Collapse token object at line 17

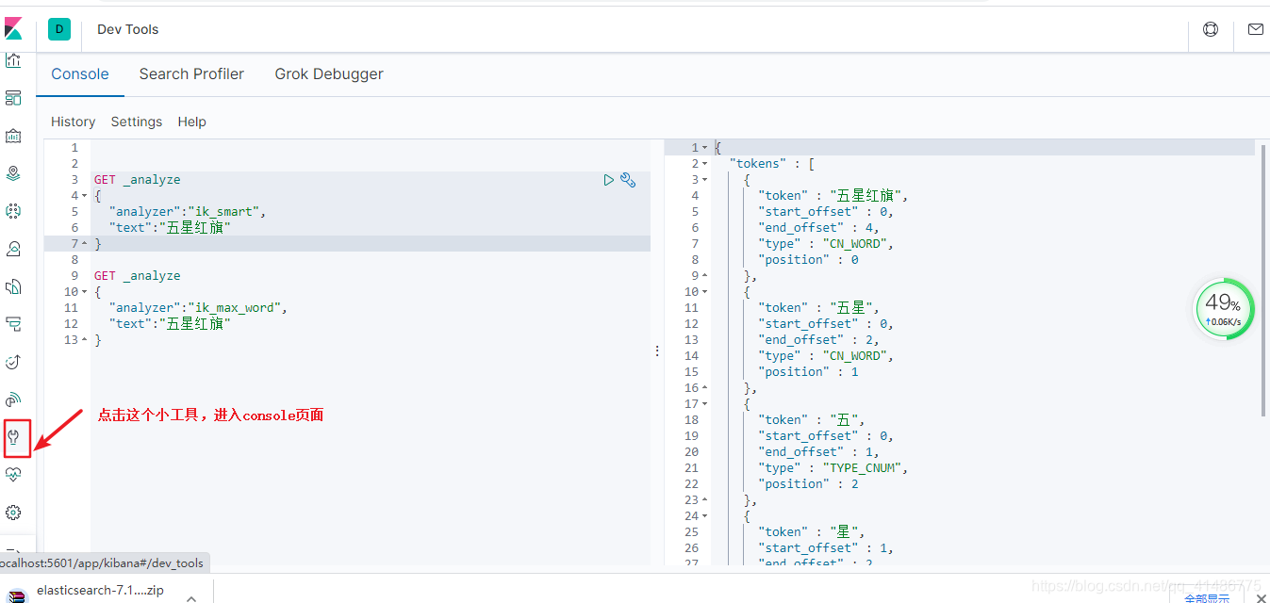click(704, 404)
